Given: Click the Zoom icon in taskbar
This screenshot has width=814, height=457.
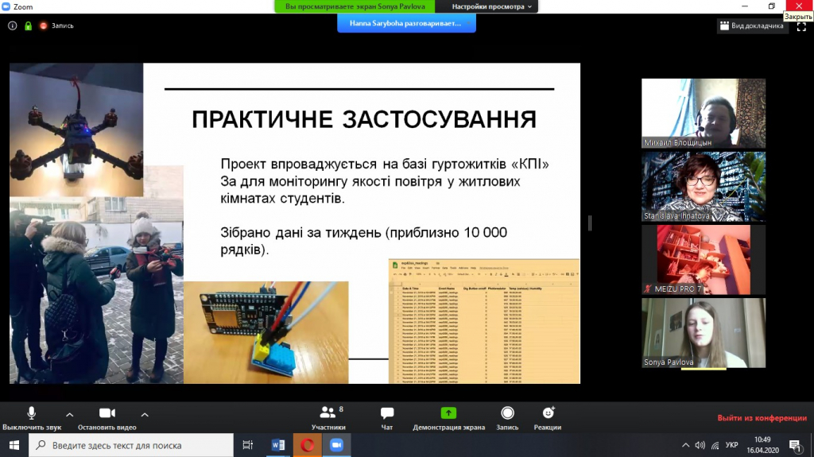Looking at the screenshot, I should (336, 445).
